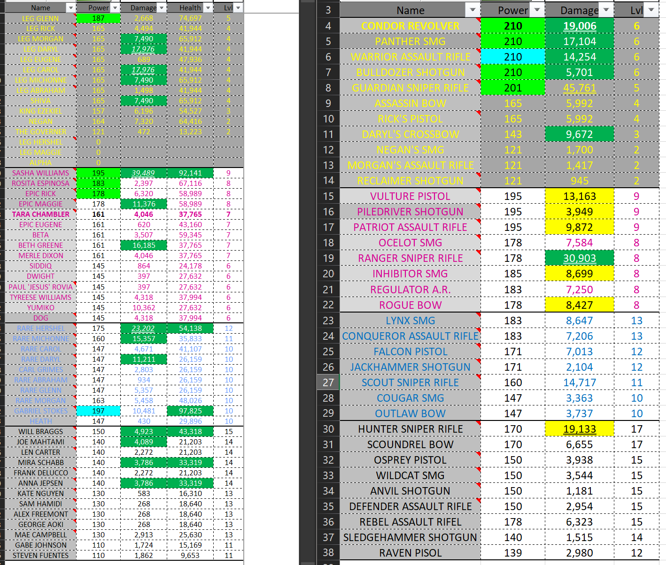
Task: Click damage value 45,761
Action: 580,88
